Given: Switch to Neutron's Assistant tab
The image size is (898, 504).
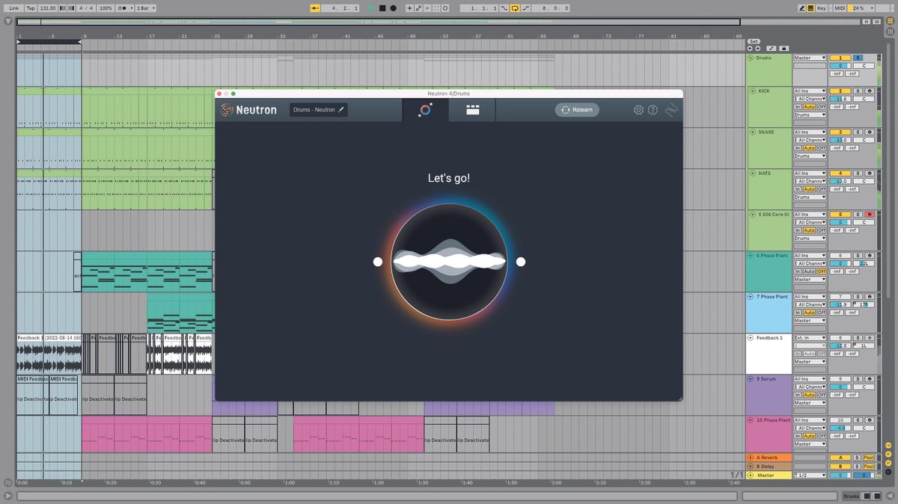Looking at the screenshot, I should click(x=425, y=109).
